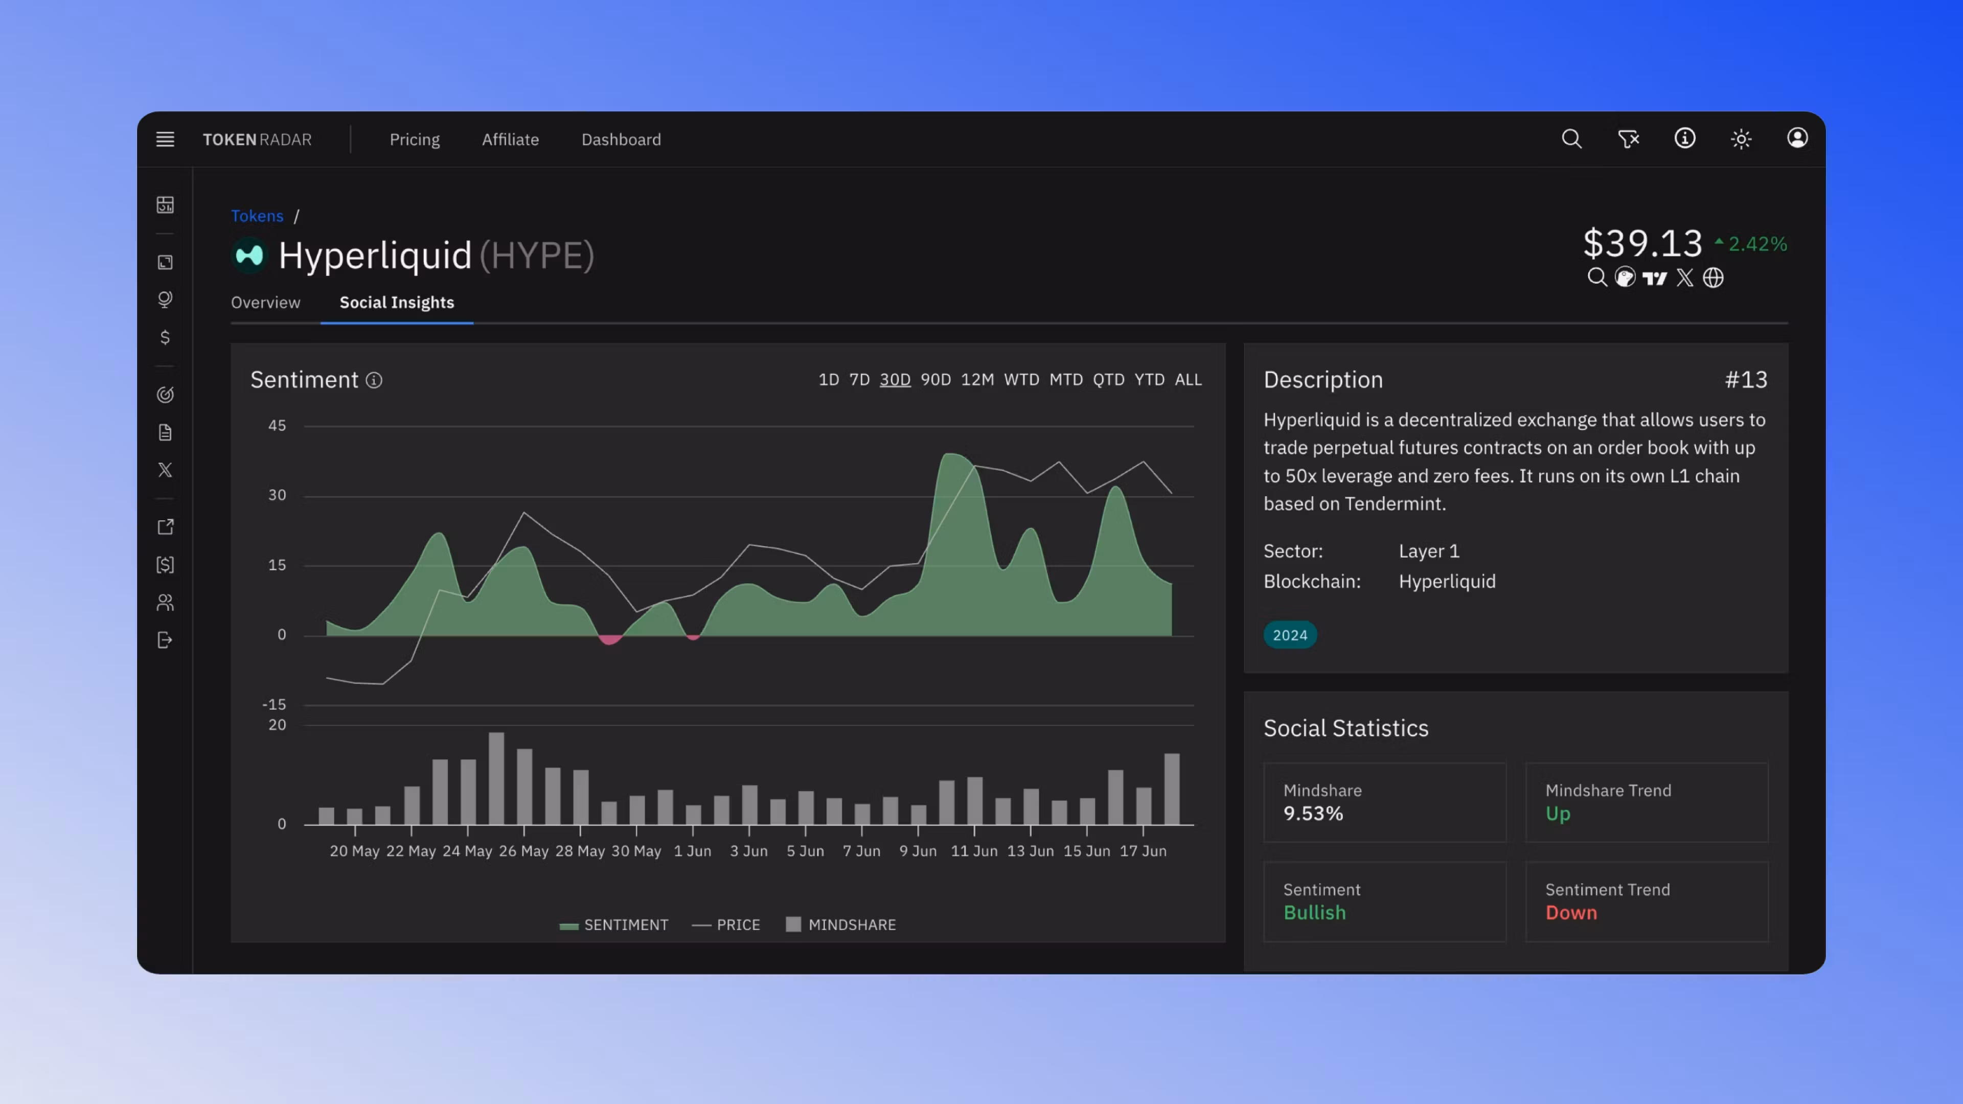Screen dimensions: 1963x1104
Task: Switch to the Overview tab
Action: (x=265, y=303)
